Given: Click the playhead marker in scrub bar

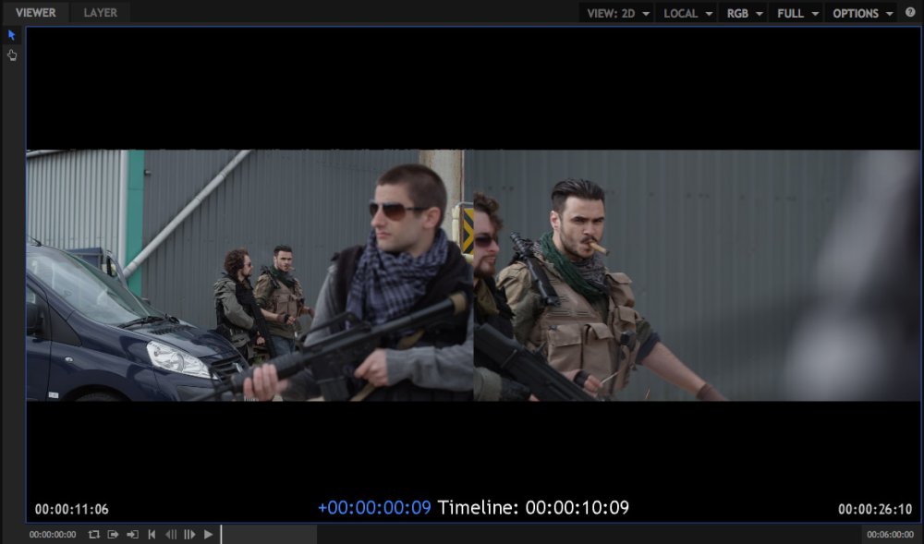Looking at the screenshot, I should tap(221, 535).
